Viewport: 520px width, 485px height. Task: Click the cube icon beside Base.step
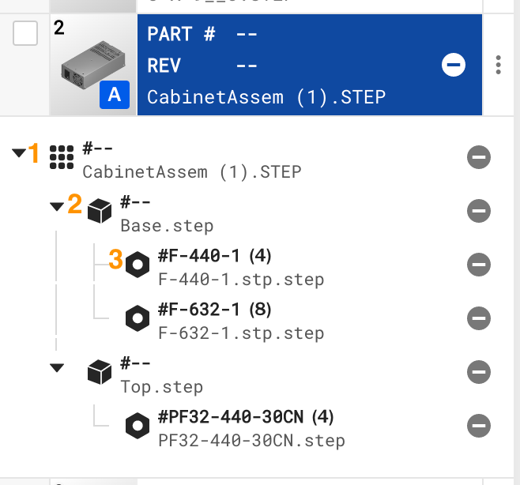(100, 210)
